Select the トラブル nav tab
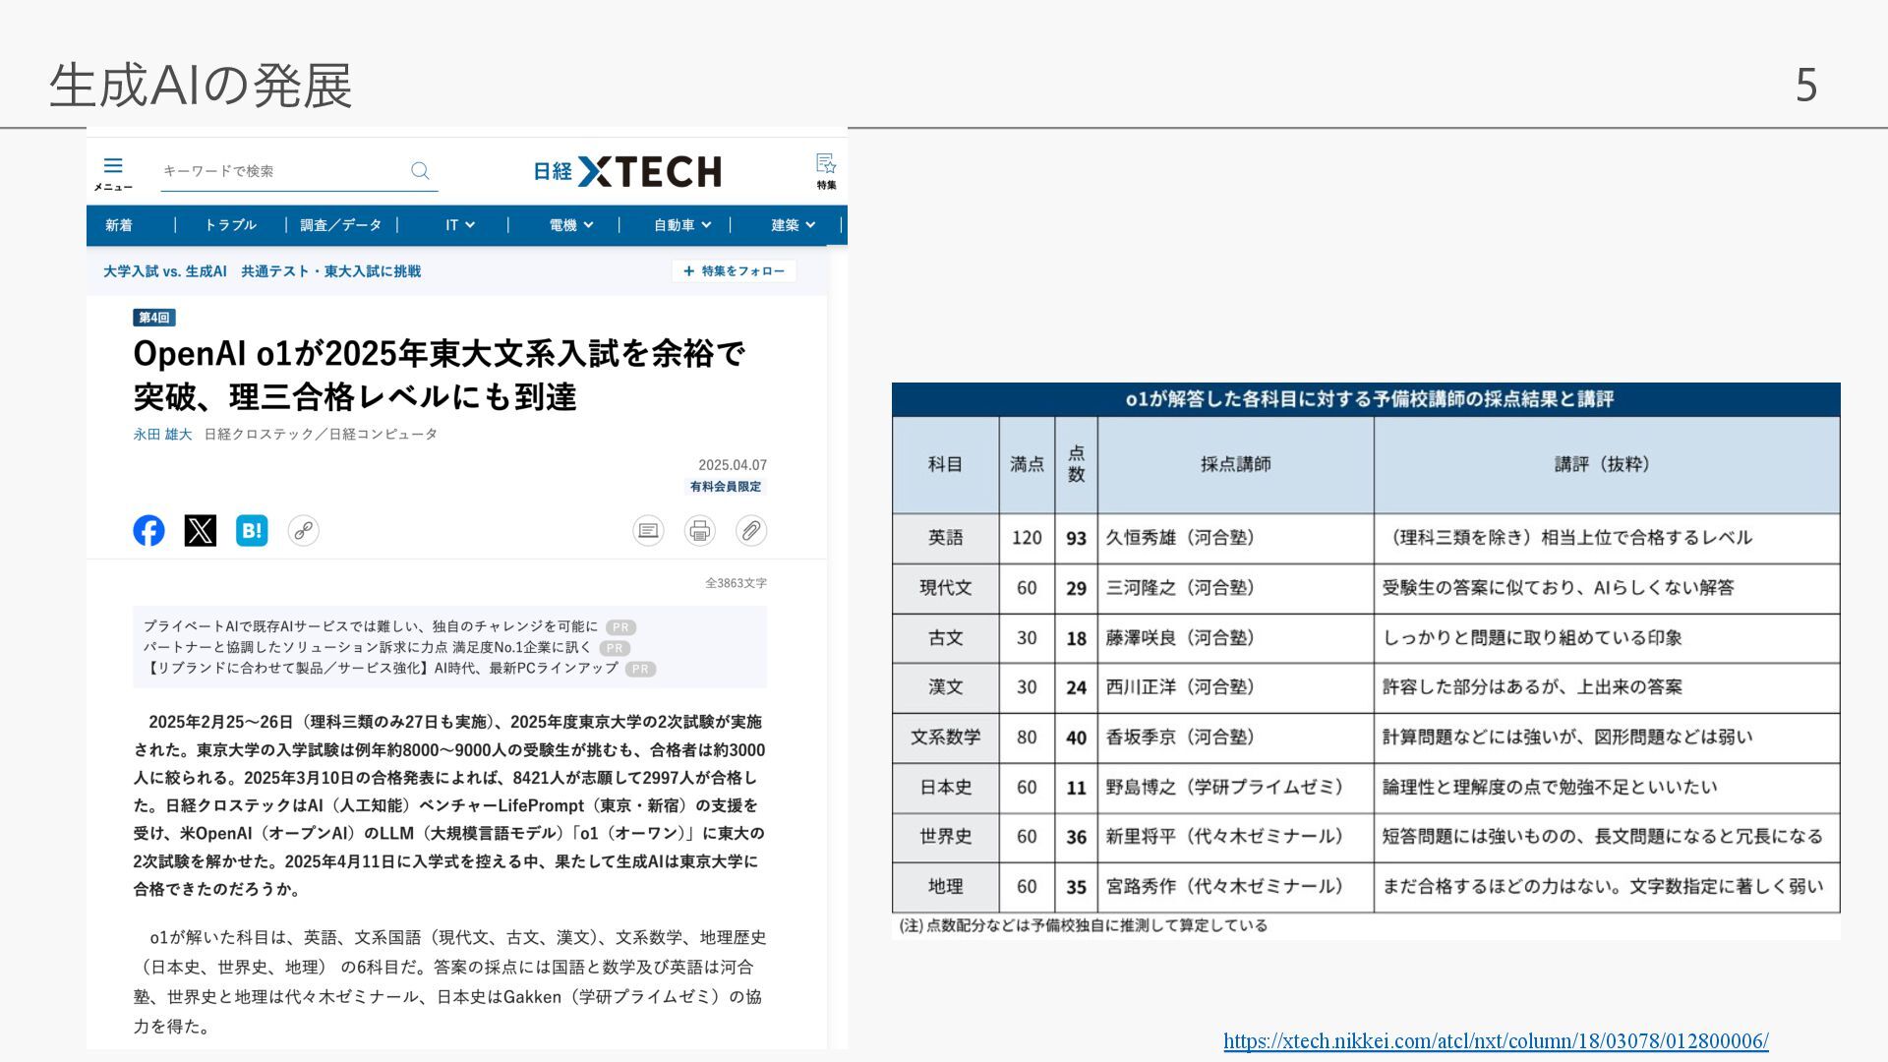 pyautogui.click(x=230, y=225)
